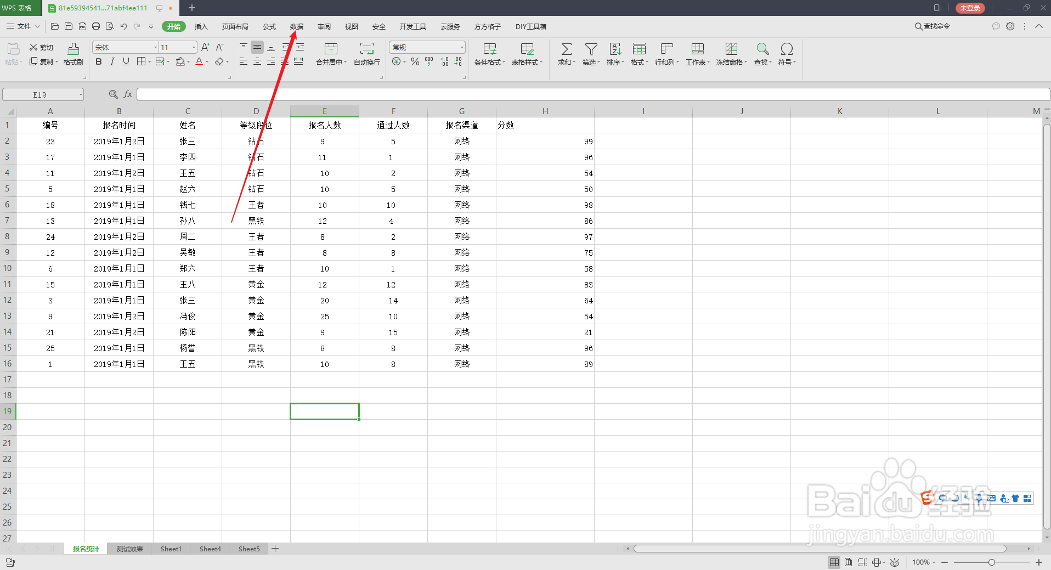Image resolution: width=1051 pixels, height=570 pixels.
Task: Open the font color picker arrow
Action: pyautogui.click(x=207, y=62)
